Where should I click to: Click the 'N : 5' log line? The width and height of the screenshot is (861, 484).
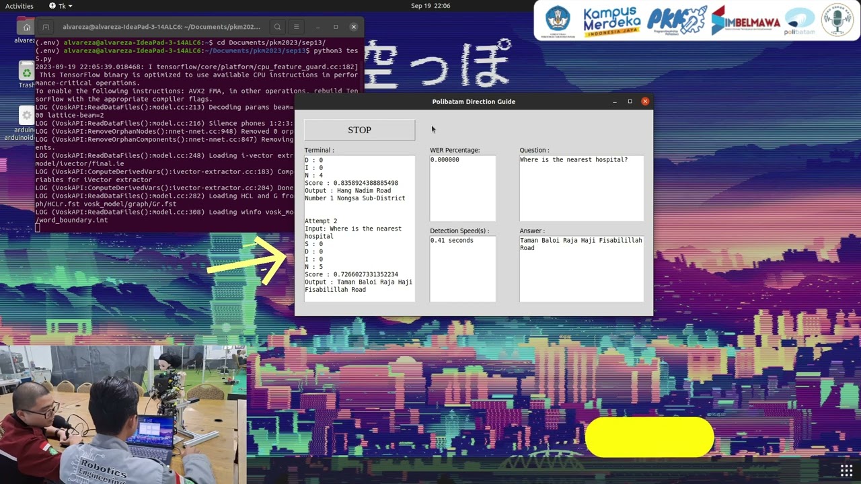[313, 268]
